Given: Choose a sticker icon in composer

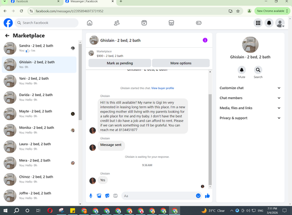Looking at the screenshot, I should point(107,196).
